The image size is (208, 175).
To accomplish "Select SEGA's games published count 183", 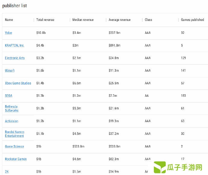I will (x=184, y=96).
